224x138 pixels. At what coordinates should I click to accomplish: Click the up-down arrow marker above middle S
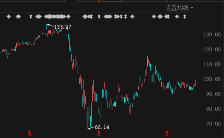point(99,17)
